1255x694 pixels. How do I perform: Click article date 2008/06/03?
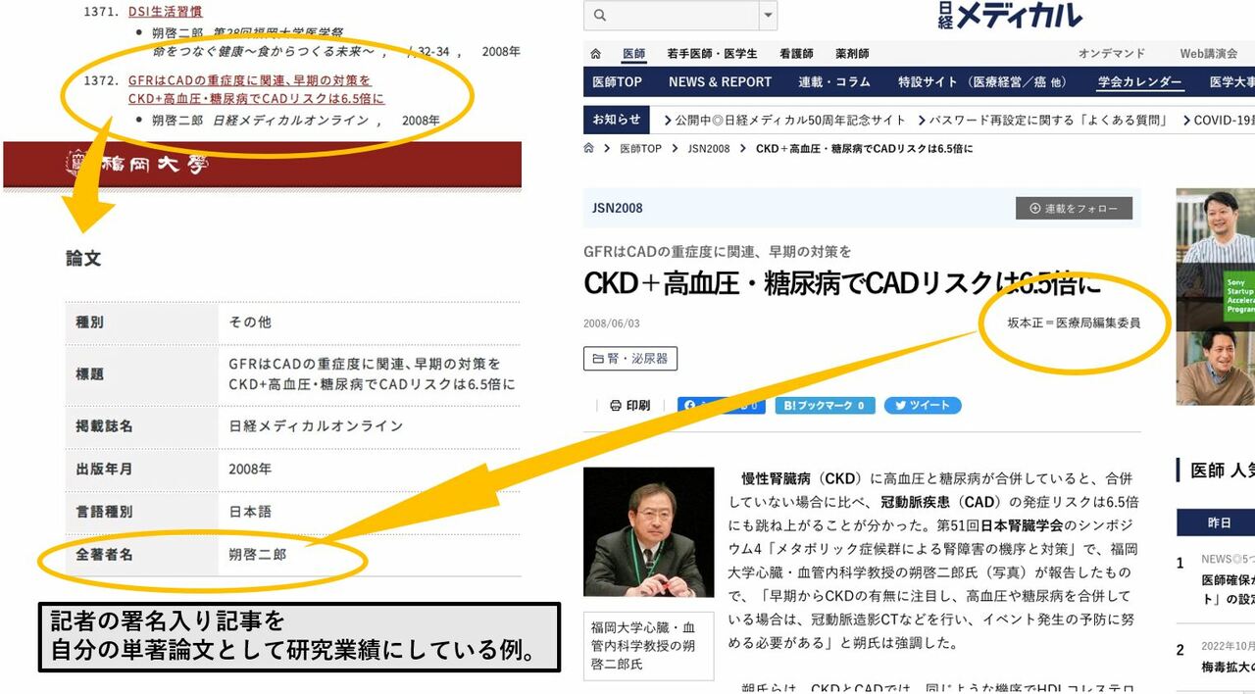tap(612, 323)
